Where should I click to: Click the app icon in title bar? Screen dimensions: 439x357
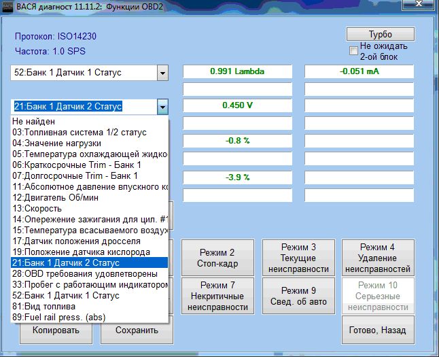(7, 6)
